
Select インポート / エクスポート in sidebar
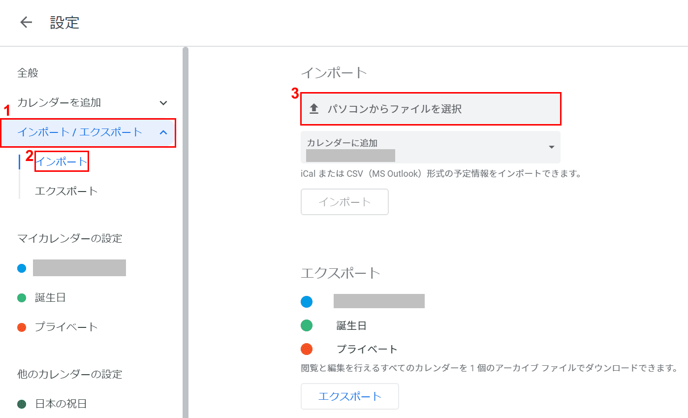(88, 132)
